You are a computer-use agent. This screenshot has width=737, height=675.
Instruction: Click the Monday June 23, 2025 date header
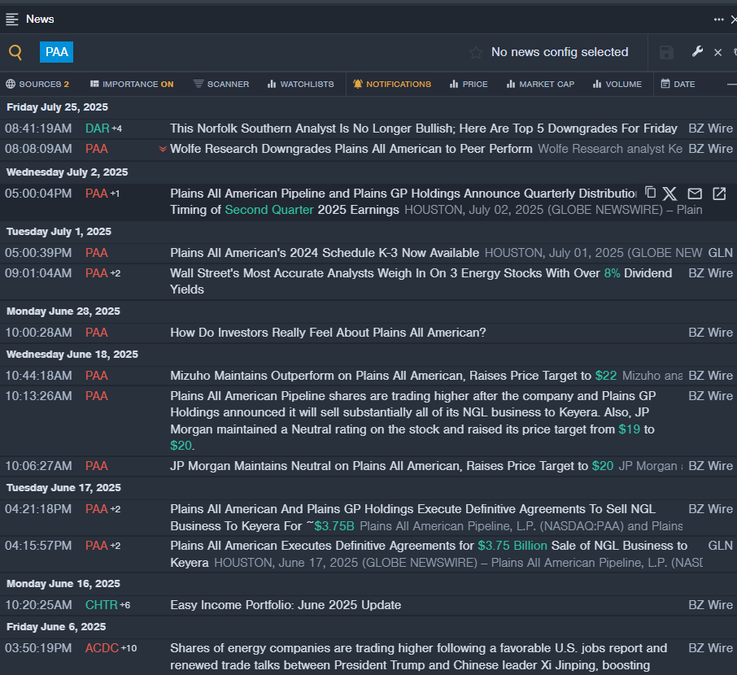[63, 311]
